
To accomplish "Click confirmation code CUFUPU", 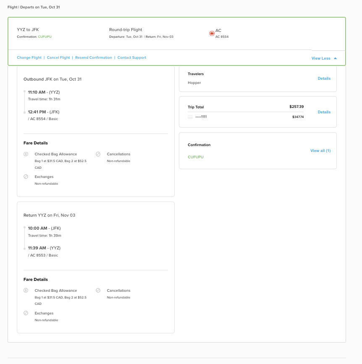I will [x=195, y=157].
